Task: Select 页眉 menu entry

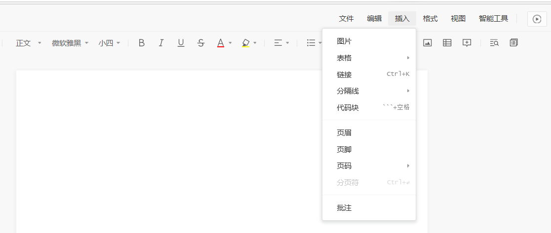Action: tap(369, 133)
